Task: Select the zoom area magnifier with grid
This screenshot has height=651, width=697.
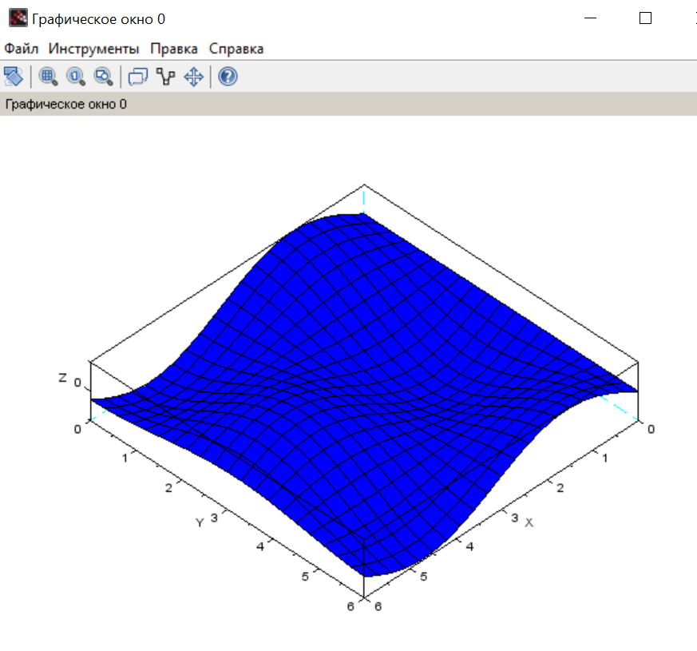Action: pos(48,77)
